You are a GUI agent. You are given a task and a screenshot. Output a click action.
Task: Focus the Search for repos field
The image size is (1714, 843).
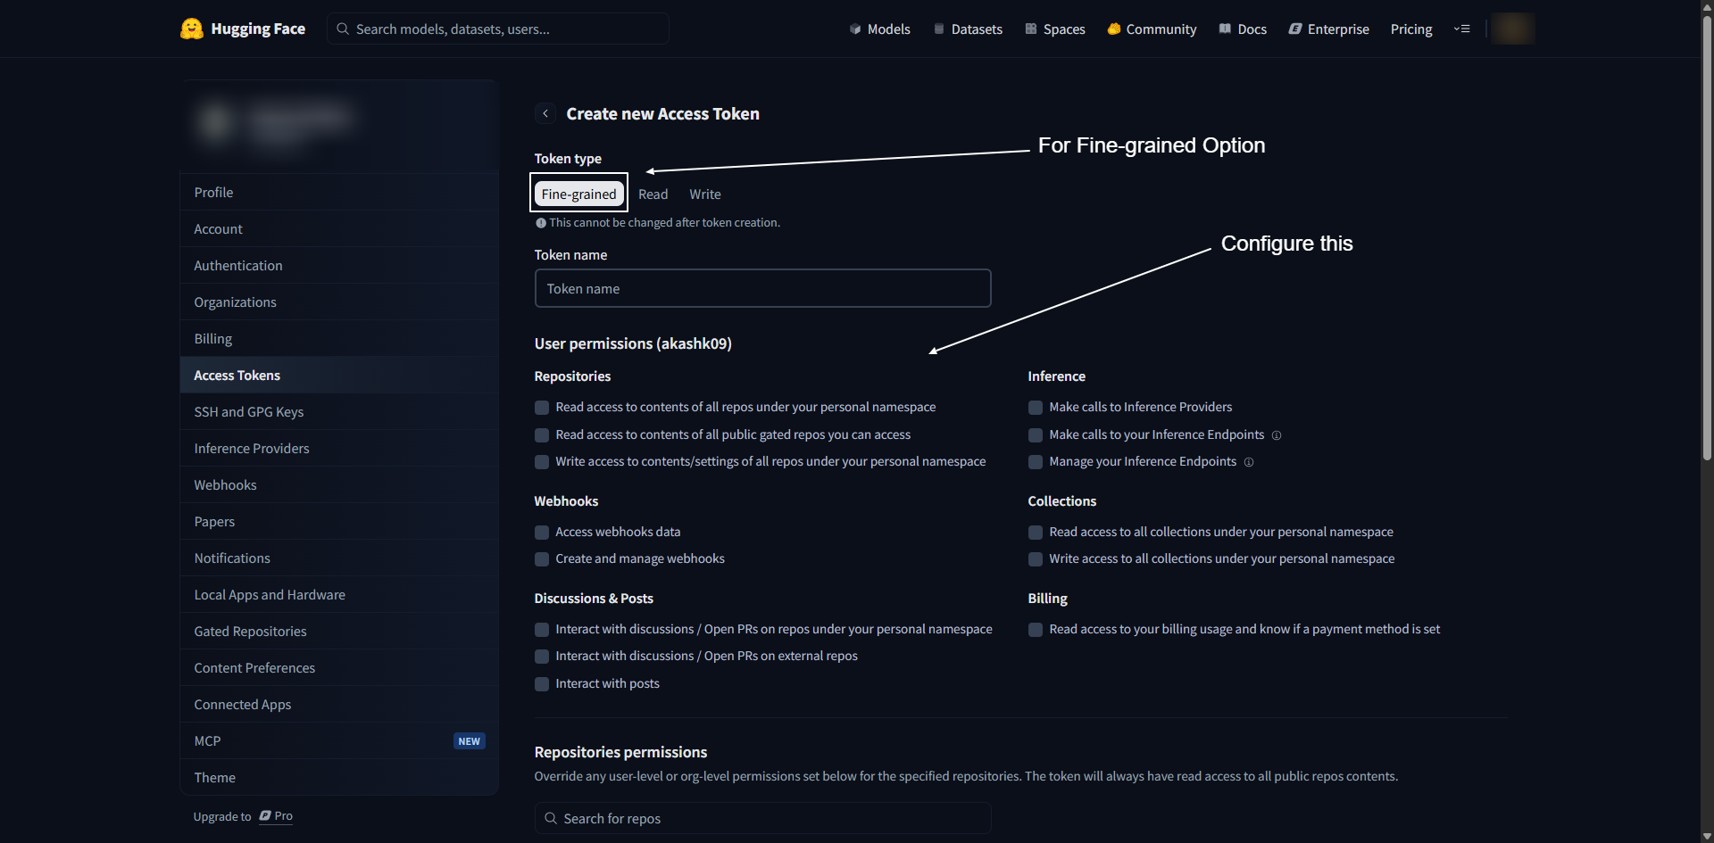(x=762, y=818)
